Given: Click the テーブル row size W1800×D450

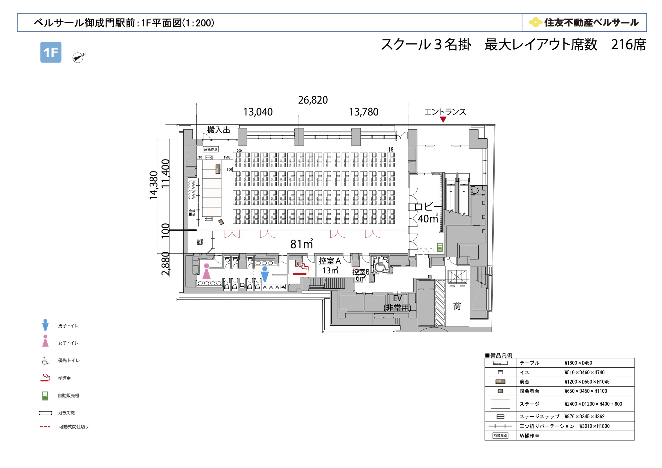Looking at the screenshot, I should 578,363.
